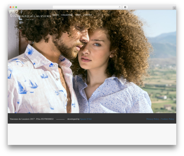Click the browser reload icon
The width and height of the screenshot is (184, 156).
pyautogui.click(x=120, y=7)
